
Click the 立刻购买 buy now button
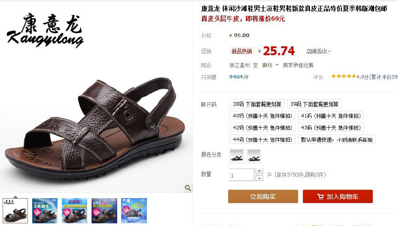click(263, 196)
